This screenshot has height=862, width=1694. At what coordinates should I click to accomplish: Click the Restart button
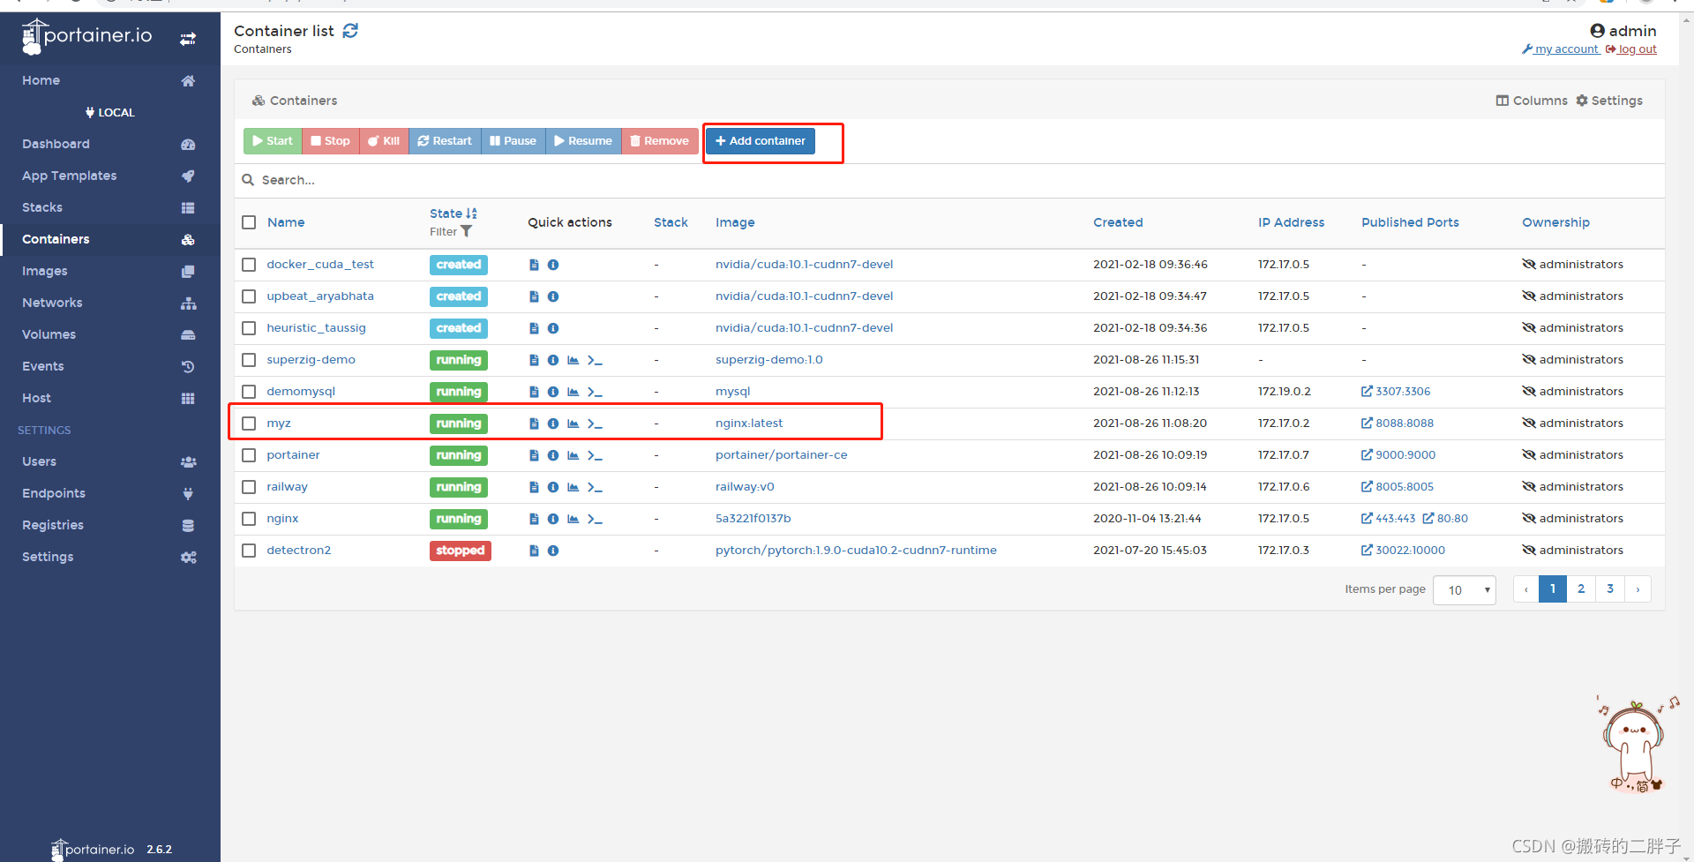445,141
